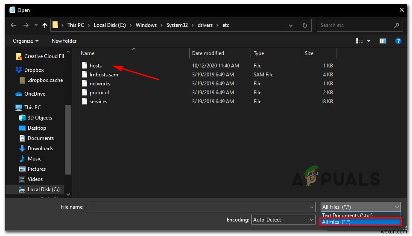Go up one folder level
The height and width of the screenshot is (236, 412).
[45, 25]
